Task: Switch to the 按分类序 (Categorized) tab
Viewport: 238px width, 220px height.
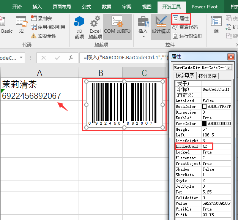Action: (x=208, y=76)
